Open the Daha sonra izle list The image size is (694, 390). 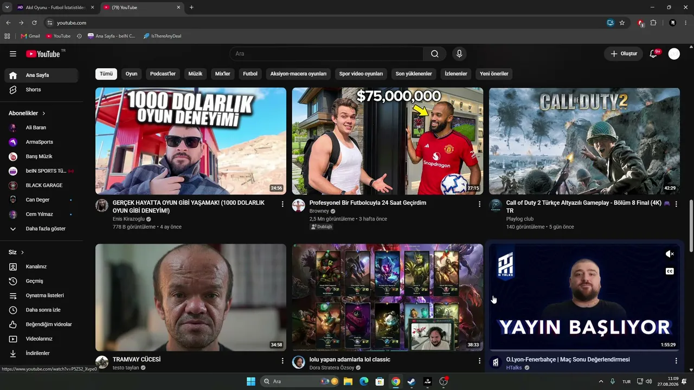[x=41, y=310]
